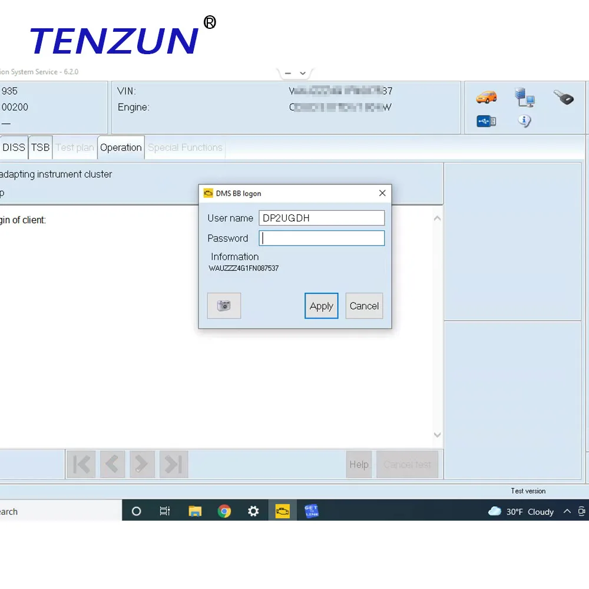Open the GET LINK taskbar app
Viewport: 589px width, 589px height.
(x=312, y=511)
